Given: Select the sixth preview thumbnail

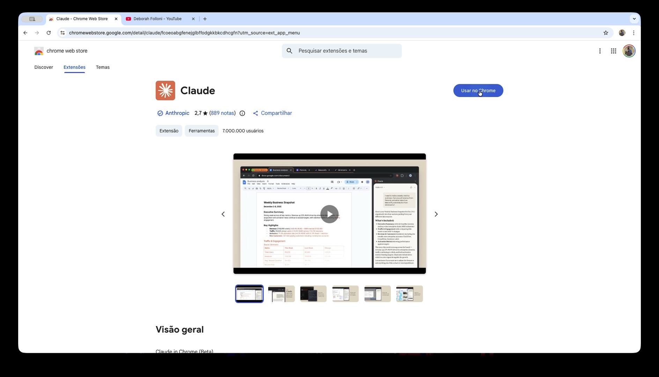Looking at the screenshot, I should [409, 294].
